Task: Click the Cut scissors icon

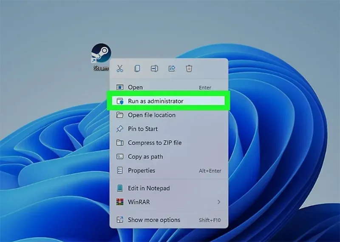Action: click(x=120, y=68)
